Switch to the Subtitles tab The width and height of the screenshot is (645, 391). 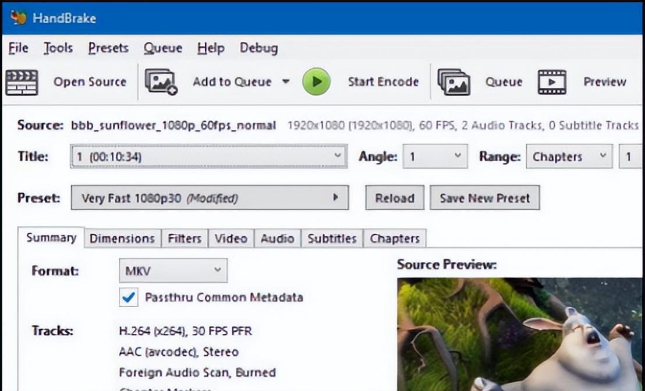(332, 239)
